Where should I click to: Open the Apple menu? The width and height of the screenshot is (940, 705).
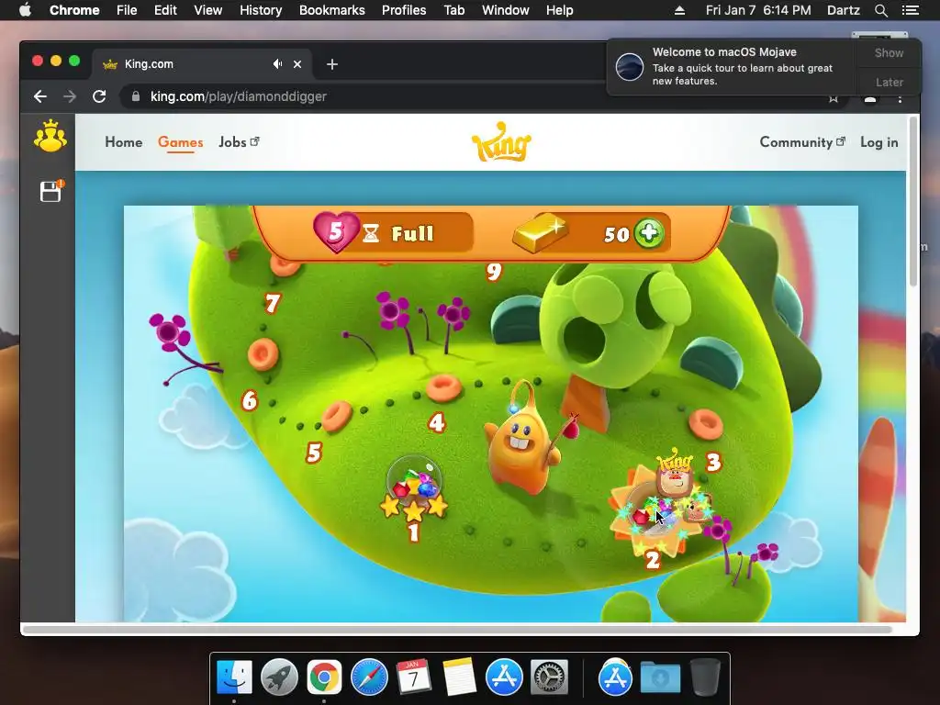[25, 10]
